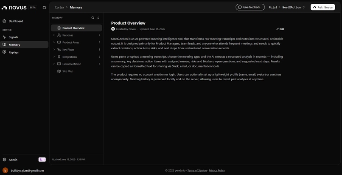Expand the Documentation chevron

click(x=54, y=64)
